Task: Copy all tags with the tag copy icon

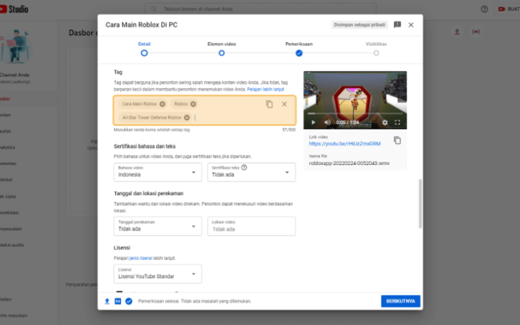Action: (x=269, y=104)
